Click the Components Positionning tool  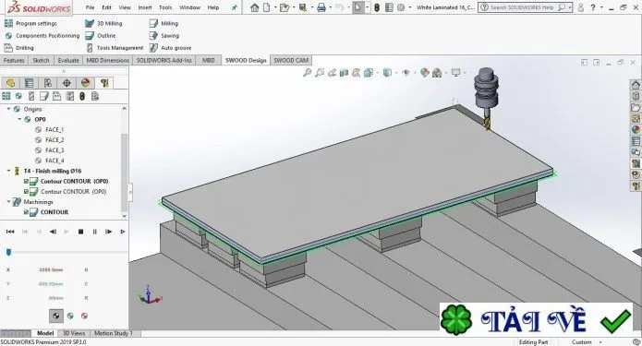tap(42, 36)
